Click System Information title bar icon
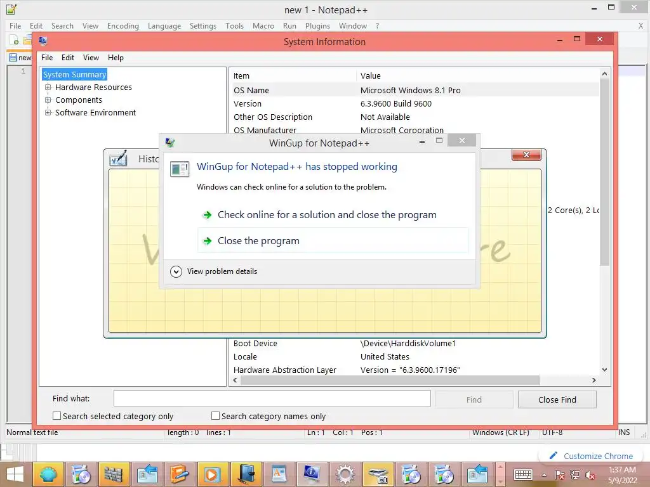Viewport: 650px width, 487px height. pos(43,41)
